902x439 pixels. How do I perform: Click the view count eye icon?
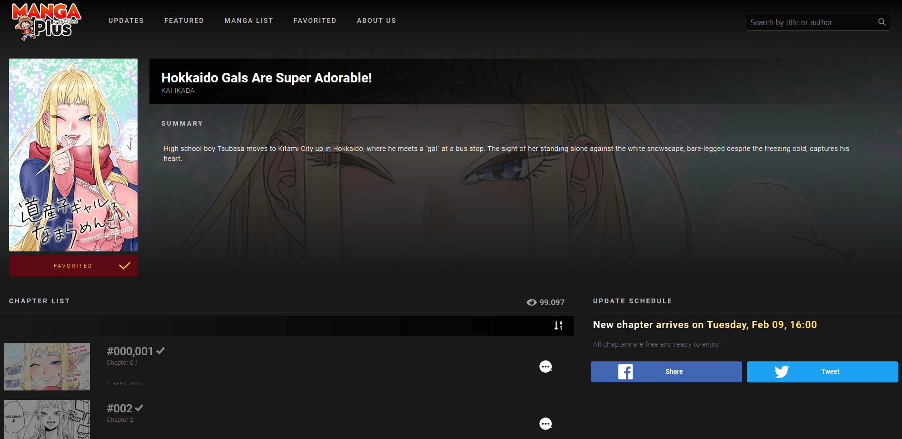point(531,302)
